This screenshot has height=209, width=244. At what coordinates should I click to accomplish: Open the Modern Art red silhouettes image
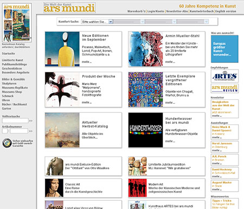pyautogui.click(x=138, y=188)
